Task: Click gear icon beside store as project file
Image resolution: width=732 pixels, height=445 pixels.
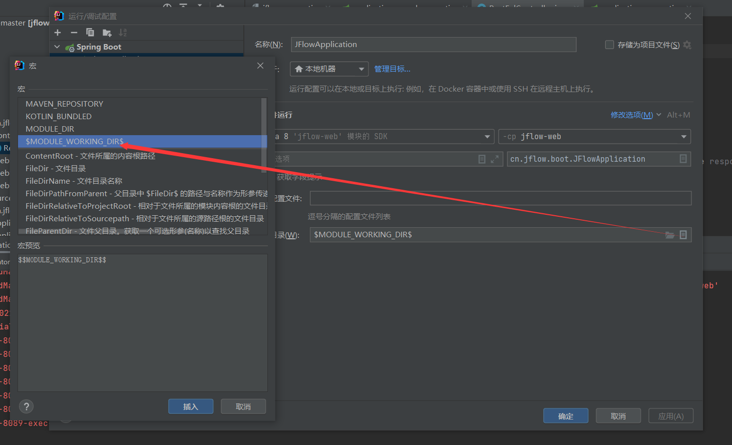Action: click(x=687, y=45)
